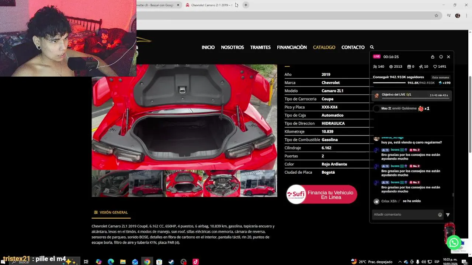Screen dimensions: 472x265
Task: Bookmark this page with the star icon
Action: [x=436, y=15]
